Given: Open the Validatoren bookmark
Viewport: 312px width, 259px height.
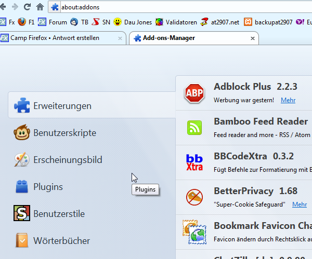Looking at the screenshot, I should [176, 22].
